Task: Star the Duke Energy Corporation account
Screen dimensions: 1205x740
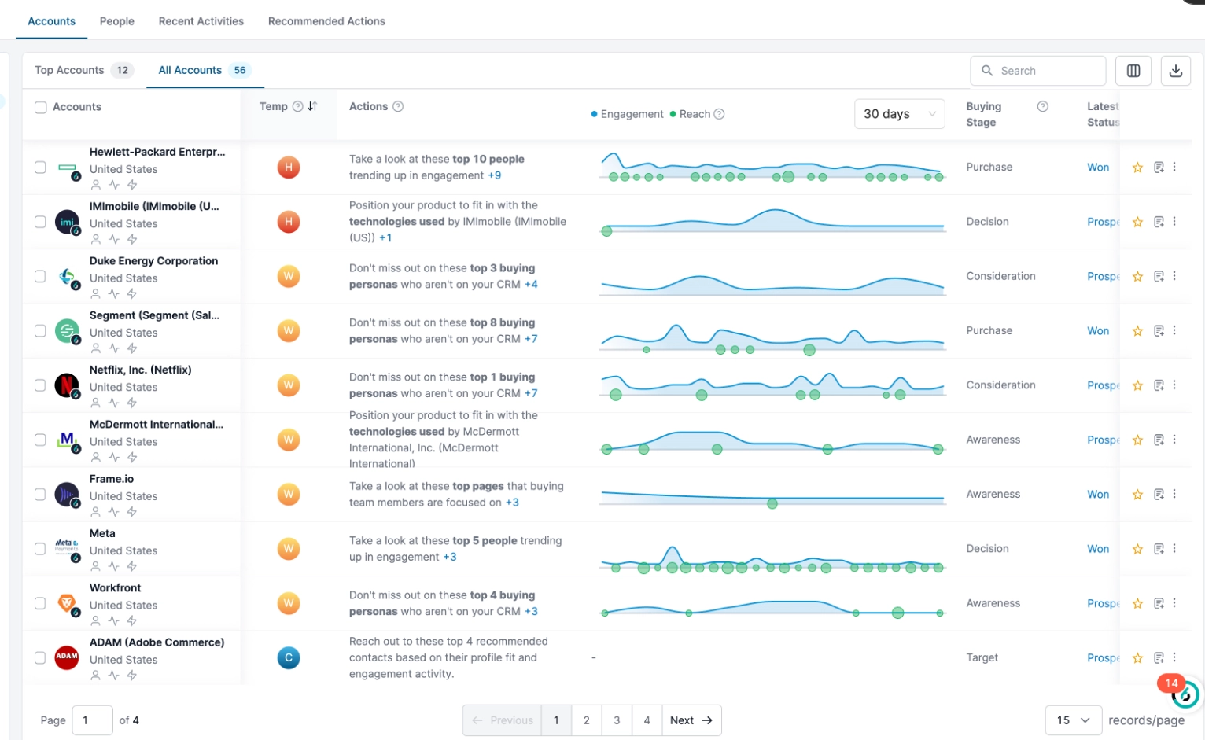Action: coord(1137,277)
